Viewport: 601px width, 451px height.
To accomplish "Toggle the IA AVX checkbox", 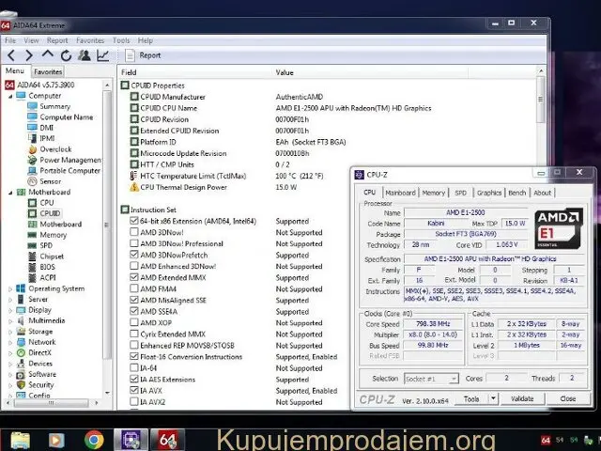I will [x=132, y=390].
